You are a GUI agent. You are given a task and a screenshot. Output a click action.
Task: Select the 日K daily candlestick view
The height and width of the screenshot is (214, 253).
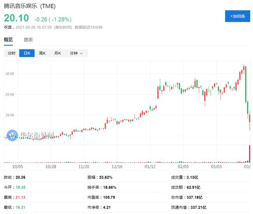(27, 53)
